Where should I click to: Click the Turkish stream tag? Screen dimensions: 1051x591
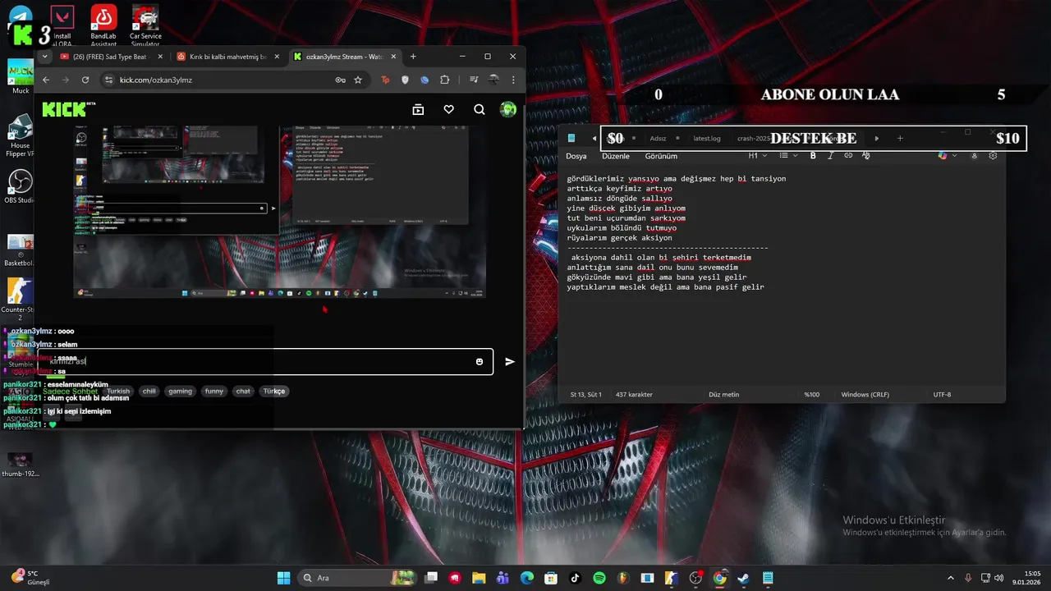pos(118,392)
